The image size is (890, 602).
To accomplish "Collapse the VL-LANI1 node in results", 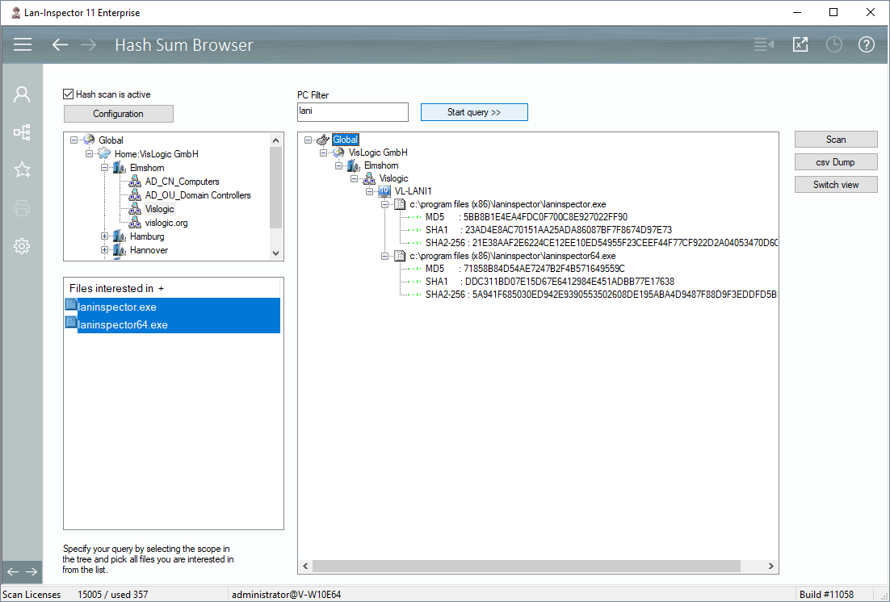I will [x=371, y=192].
